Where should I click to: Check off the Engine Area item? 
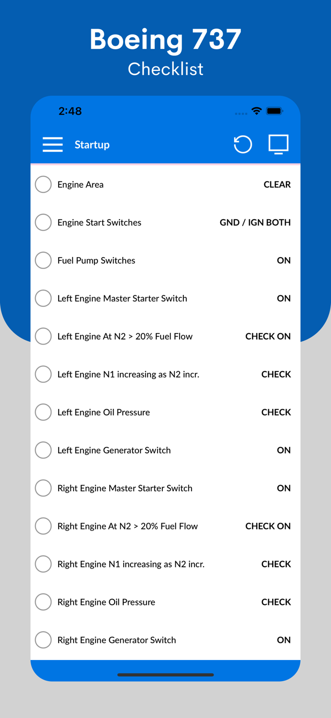click(x=43, y=184)
